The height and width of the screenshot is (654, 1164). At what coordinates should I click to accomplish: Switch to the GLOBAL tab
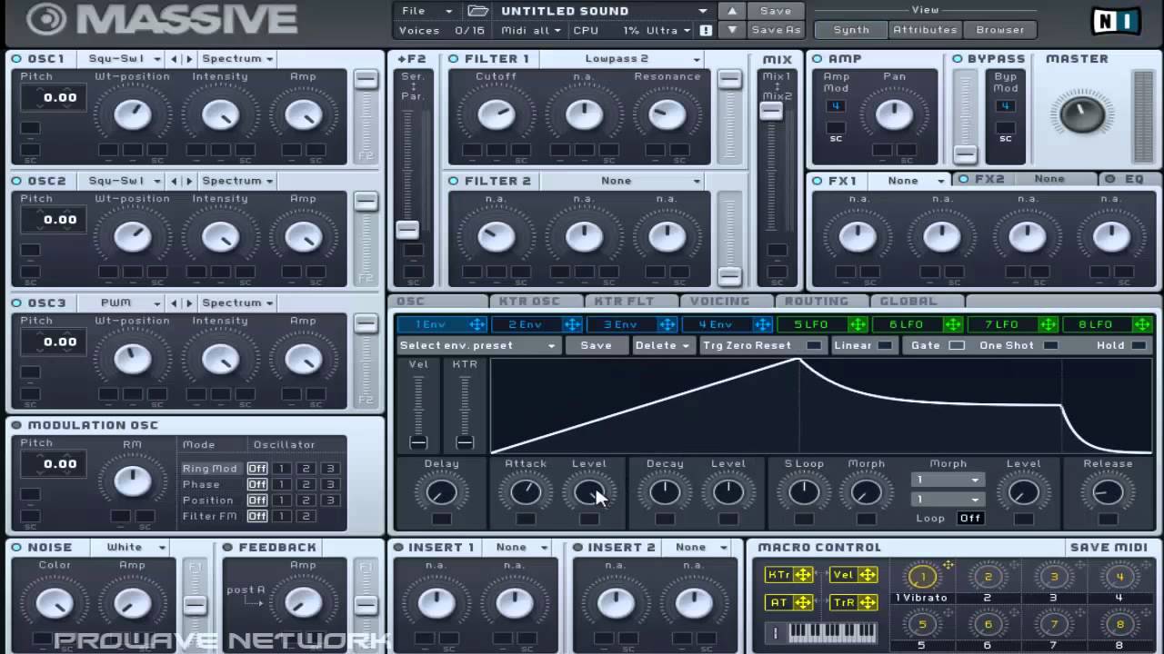(x=916, y=301)
